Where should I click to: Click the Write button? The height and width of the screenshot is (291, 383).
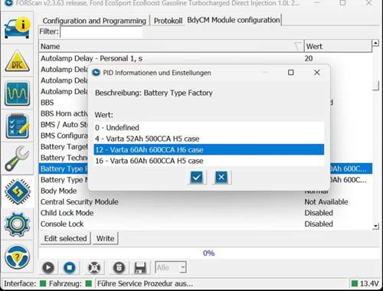point(105,238)
